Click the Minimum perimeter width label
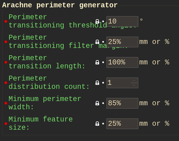Viewport: 179px width, 141px height. point(45,103)
